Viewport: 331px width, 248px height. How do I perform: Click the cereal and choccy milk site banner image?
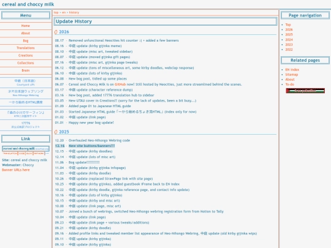(26, 148)
